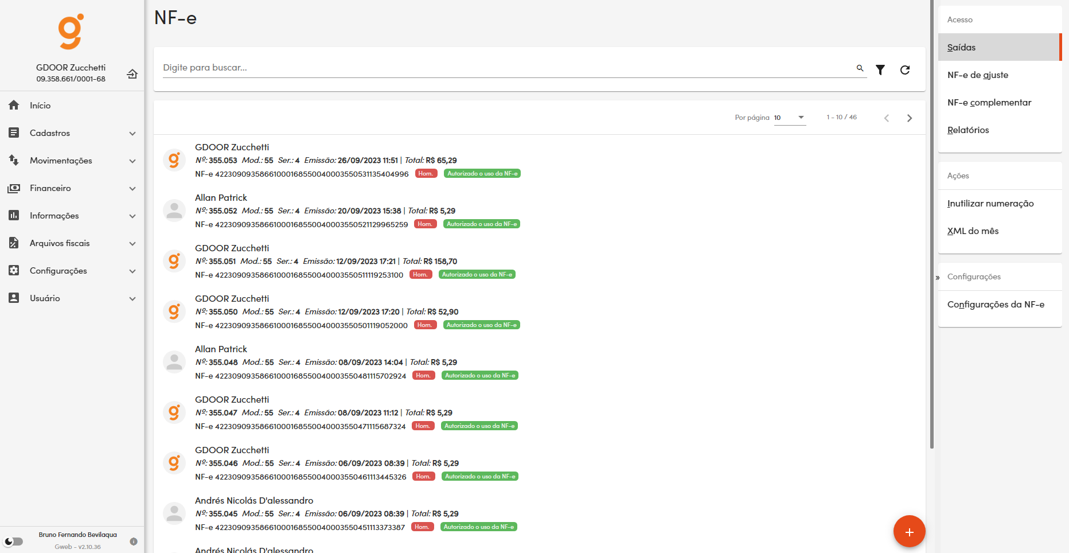Screen dimensions: 1069x553
Task: Open Início in the sidebar
Action: tap(72, 105)
